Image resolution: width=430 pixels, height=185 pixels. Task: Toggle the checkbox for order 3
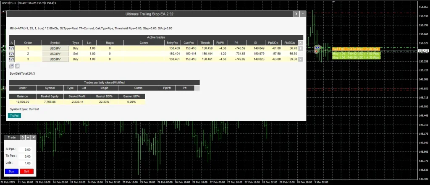click(11, 59)
